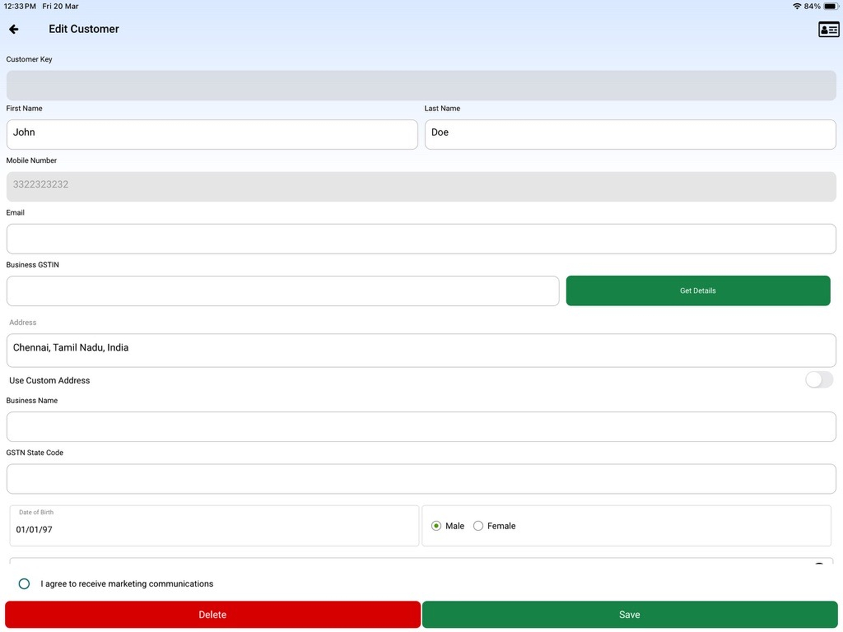Click the Business GSTIN input field
This screenshot has width=843, height=632.
(x=283, y=291)
